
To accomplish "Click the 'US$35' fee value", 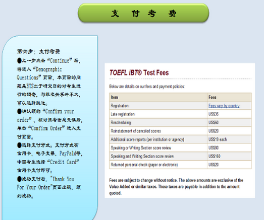I will 214,114.
